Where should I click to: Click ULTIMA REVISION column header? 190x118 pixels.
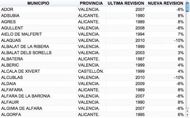126,3
